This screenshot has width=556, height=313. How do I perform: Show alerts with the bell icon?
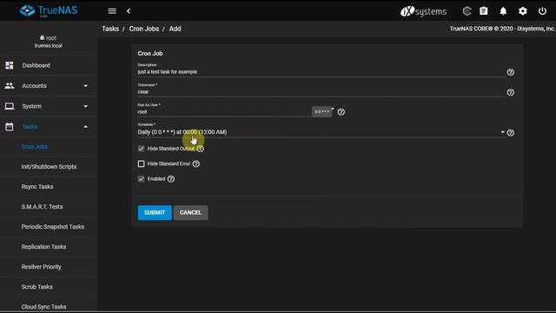503,11
